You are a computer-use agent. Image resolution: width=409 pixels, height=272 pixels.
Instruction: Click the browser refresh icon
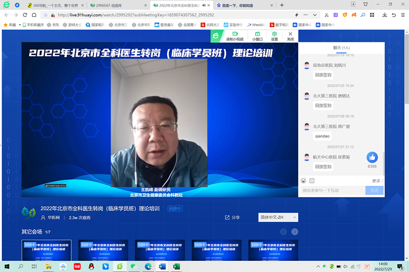[25, 15]
